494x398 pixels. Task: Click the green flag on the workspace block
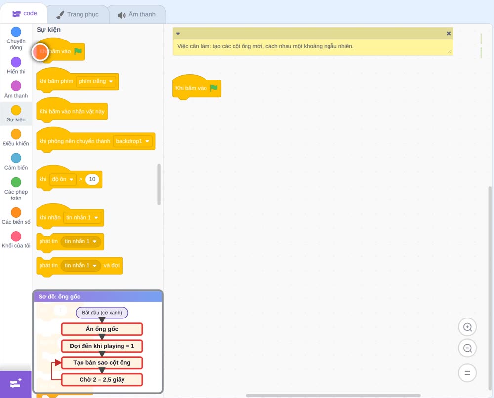(214, 88)
